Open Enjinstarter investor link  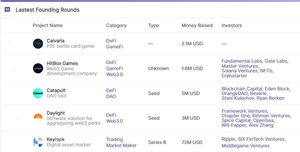click(234, 76)
